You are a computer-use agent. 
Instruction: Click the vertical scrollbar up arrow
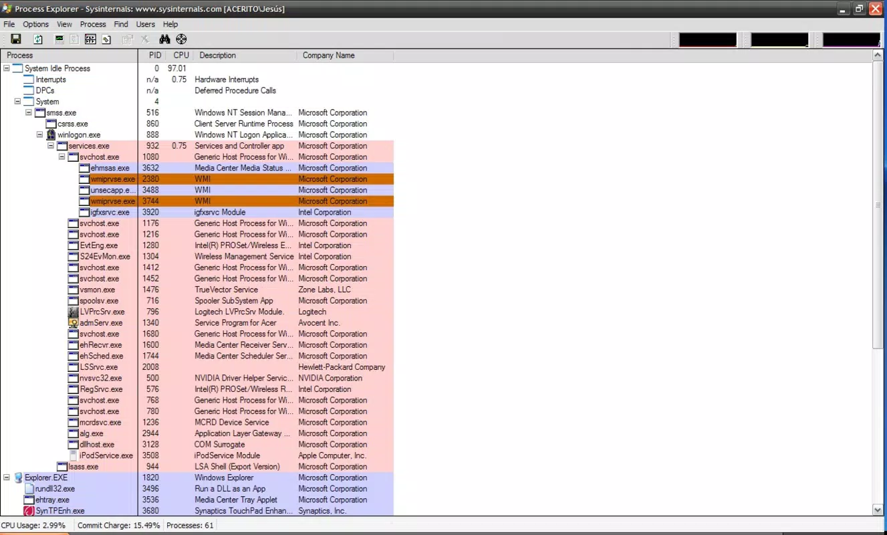pyautogui.click(x=878, y=56)
